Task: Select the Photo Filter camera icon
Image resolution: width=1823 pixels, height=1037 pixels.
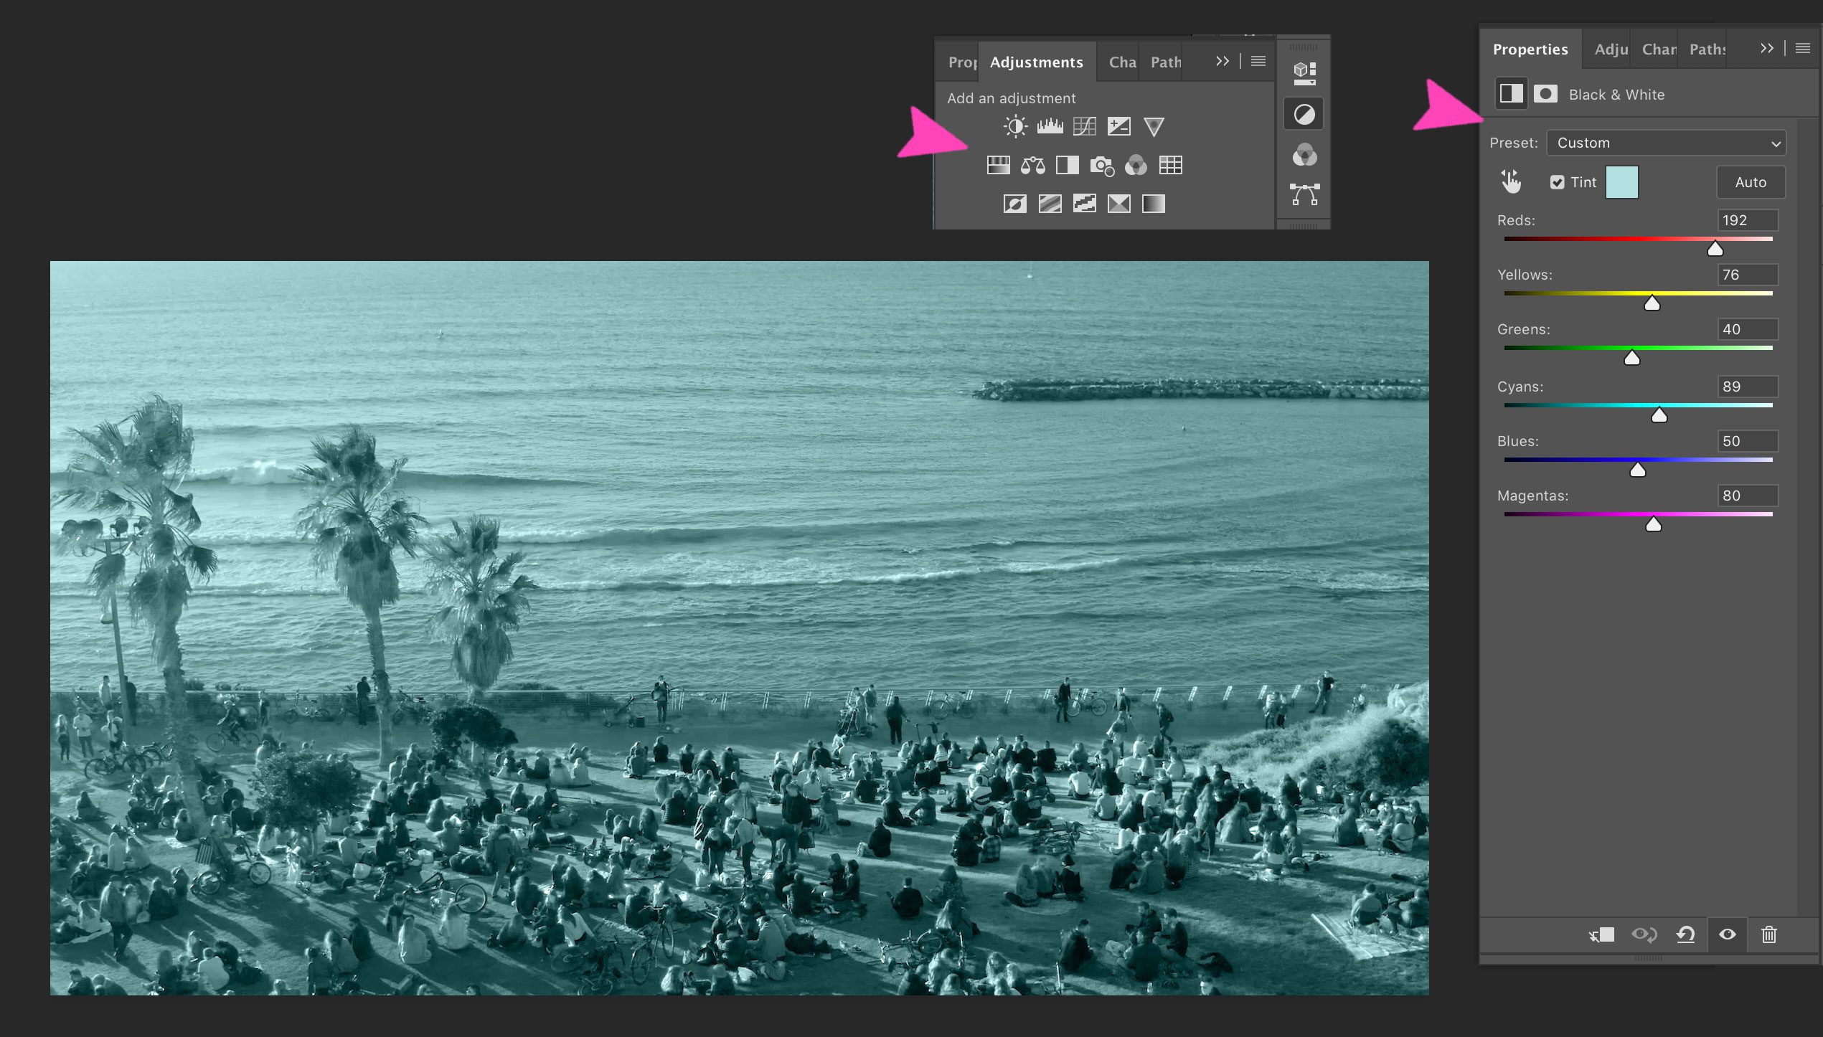Action: (1102, 166)
